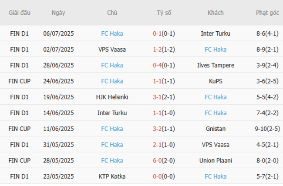Click FC Haka in the 19/06/2025 row
This screenshot has height=186, width=283.
pyautogui.click(x=216, y=97)
